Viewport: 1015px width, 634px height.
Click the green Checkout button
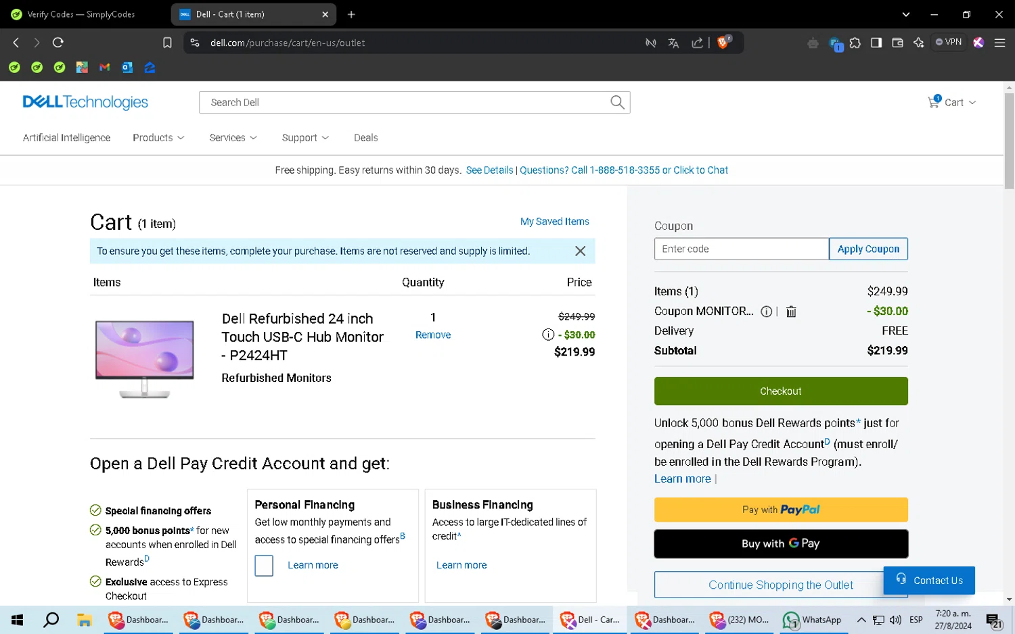781,391
